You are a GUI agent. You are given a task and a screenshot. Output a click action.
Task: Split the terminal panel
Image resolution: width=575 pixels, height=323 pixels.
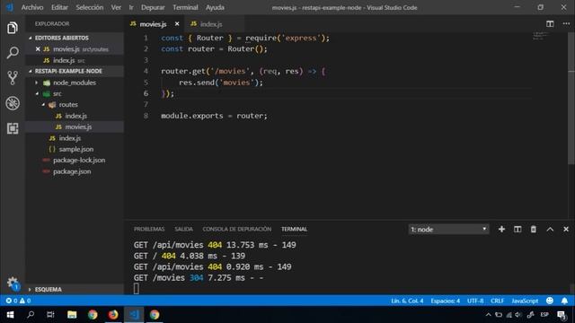click(517, 230)
